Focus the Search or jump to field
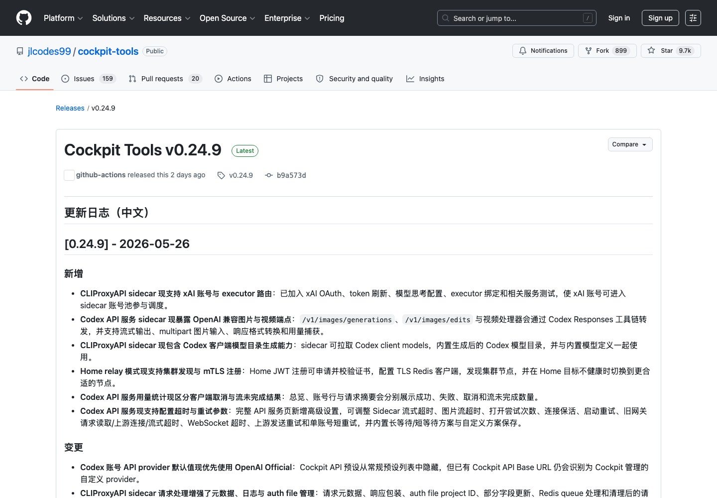Viewport: 717px width, 498px height. [x=517, y=18]
